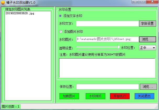Click the 图片总数：1 status bar entry
This screenshot has width=159, height=110.
point(11,107)
